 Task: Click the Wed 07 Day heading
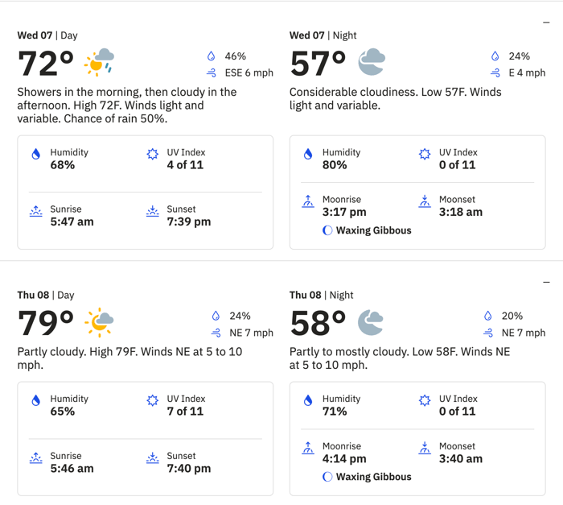tap(47, 35)
